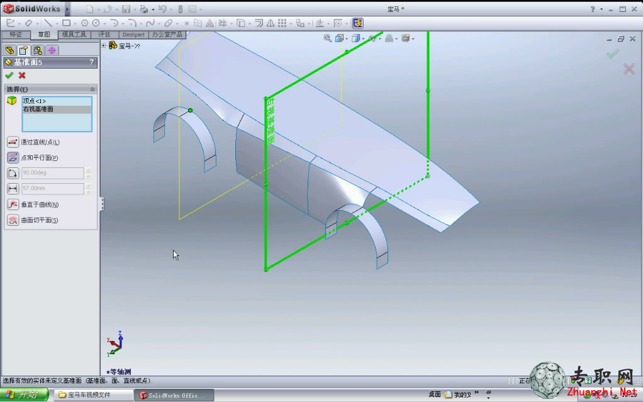Click the Zoom to Fit magnifier icon
This screenshot has height=402, width=643.
click(328, 38)
